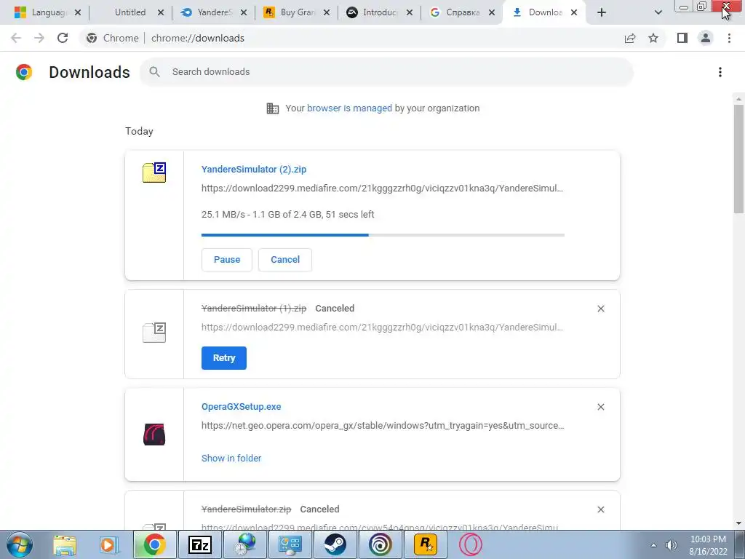Close the Справка tab
The height and width of the screenshot is (559, 745).
click(x=492, y=12)
